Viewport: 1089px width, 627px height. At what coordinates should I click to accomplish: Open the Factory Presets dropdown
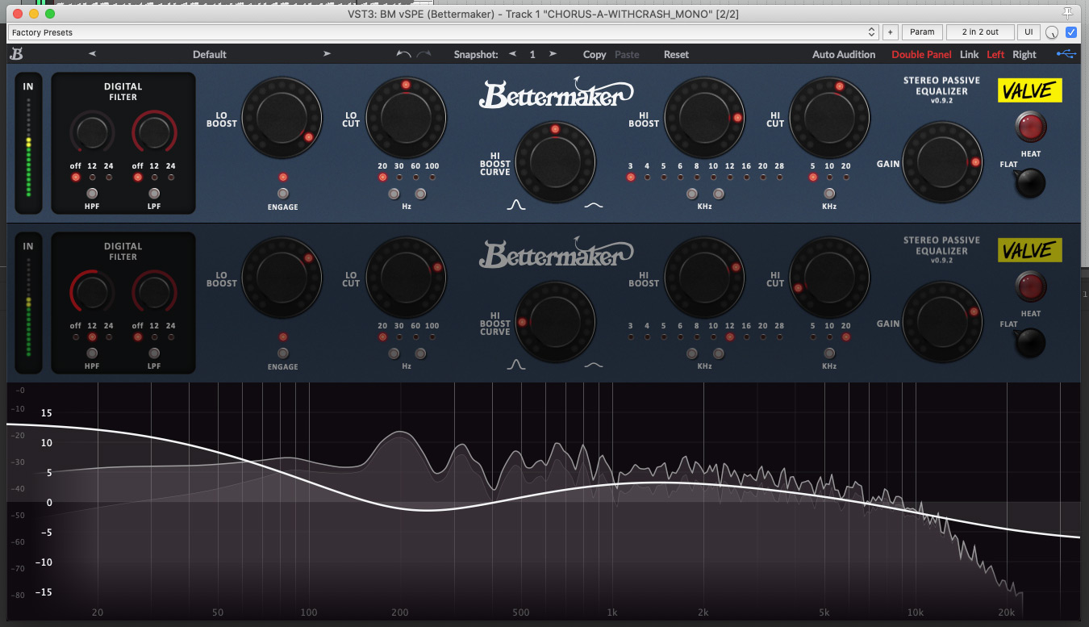[443, 32]
